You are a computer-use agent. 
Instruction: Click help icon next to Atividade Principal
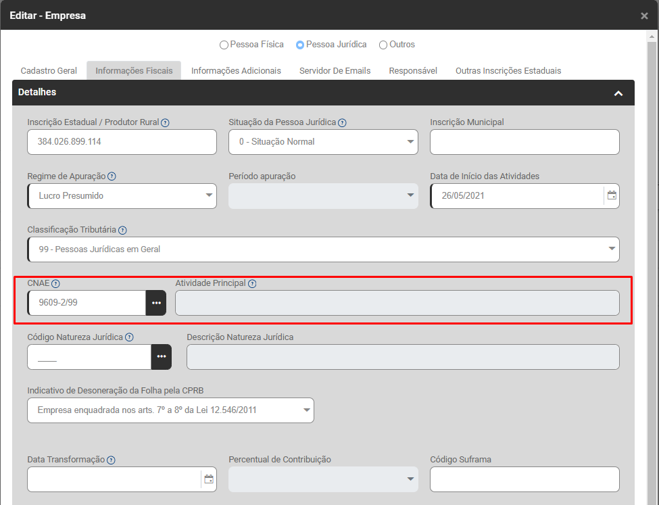pyautogui.click(x=252, y=284)
